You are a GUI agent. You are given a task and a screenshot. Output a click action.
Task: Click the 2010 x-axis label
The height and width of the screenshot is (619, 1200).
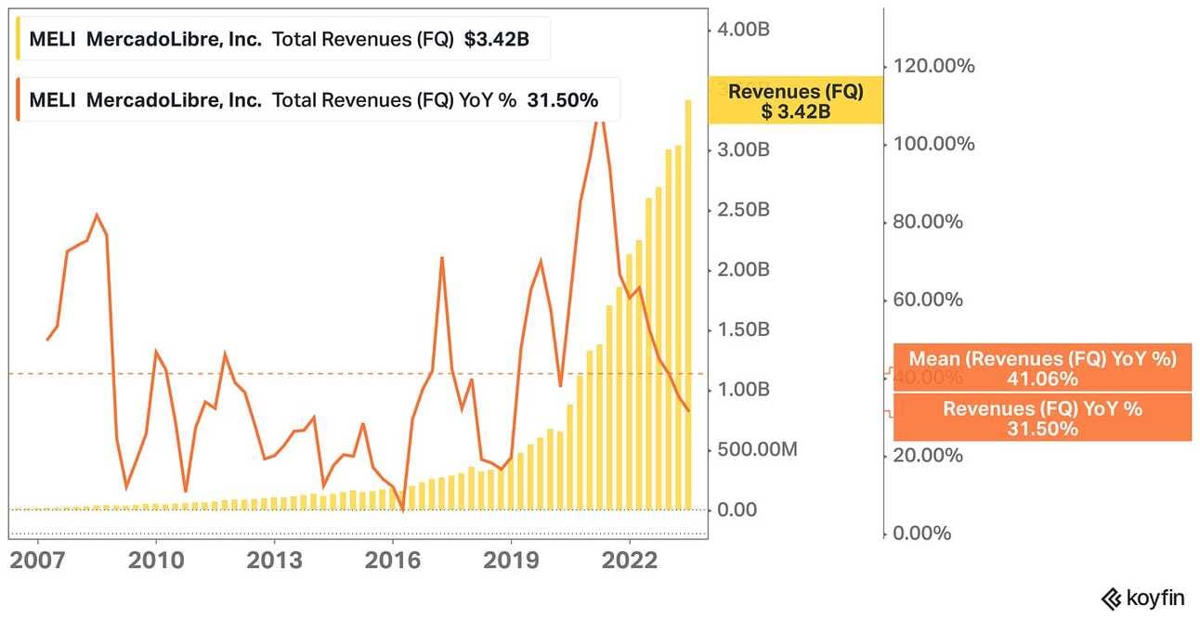[155, 561]
